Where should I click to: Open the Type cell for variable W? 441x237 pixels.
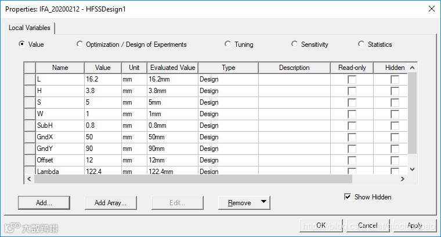point(228,114)
